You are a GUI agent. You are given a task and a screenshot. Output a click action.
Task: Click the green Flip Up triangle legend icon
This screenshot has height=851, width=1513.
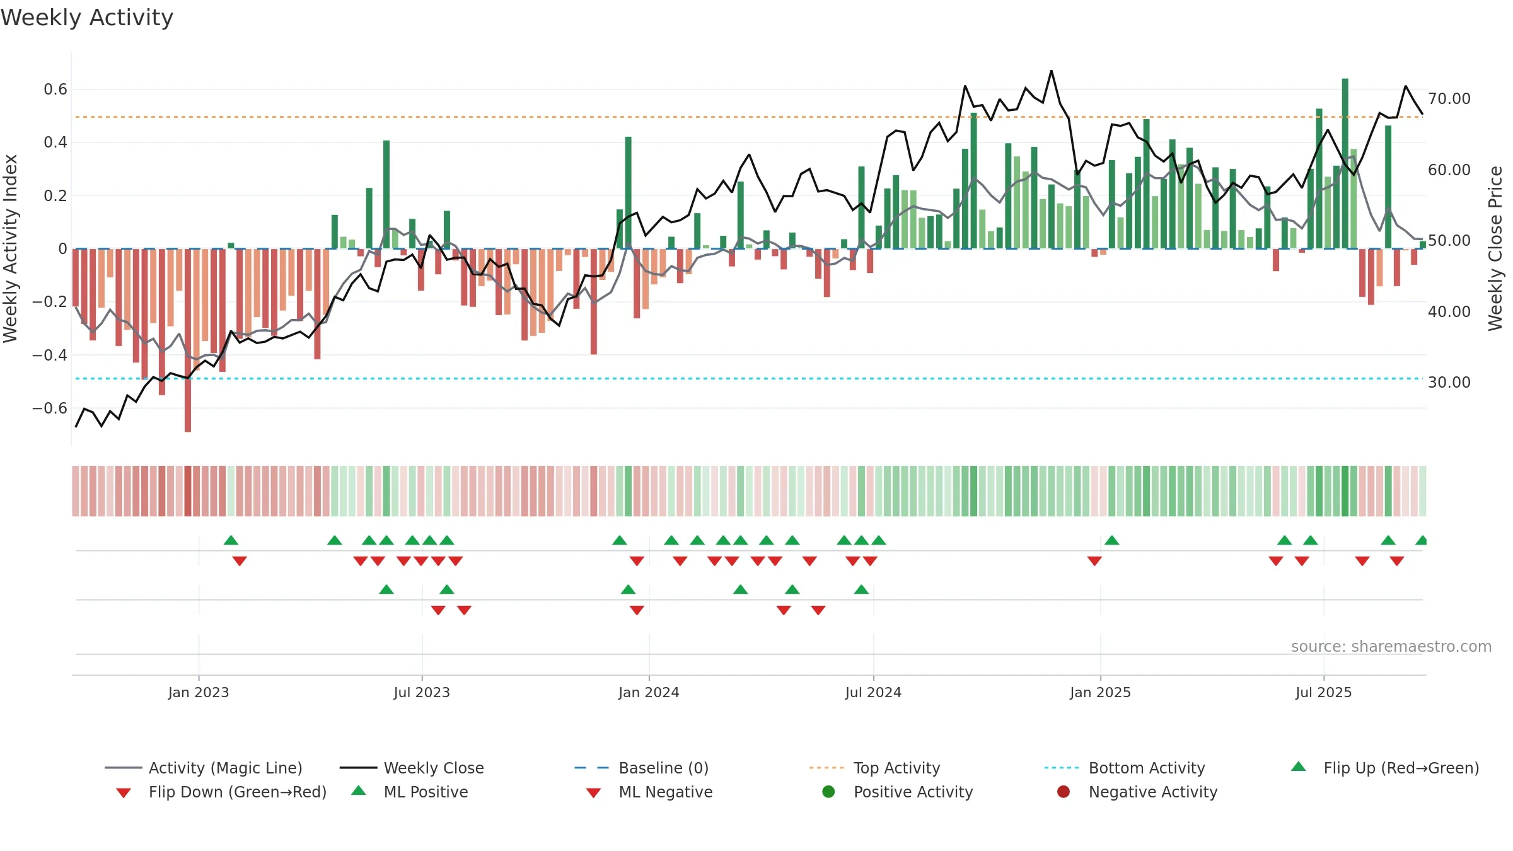(x=1299, y=767)
